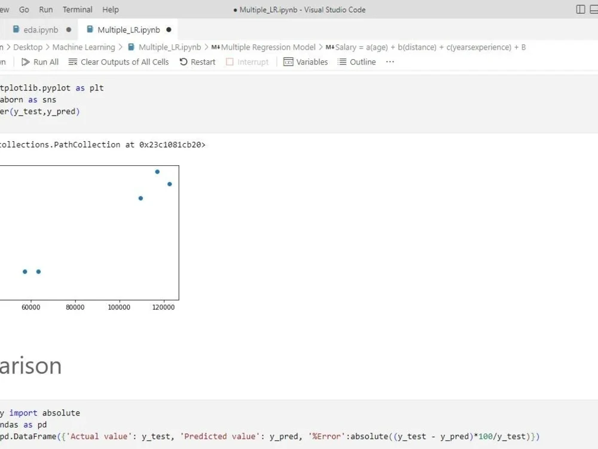Click the Run All button label
The height and width of the screenshot is (449, 598).
46,62
